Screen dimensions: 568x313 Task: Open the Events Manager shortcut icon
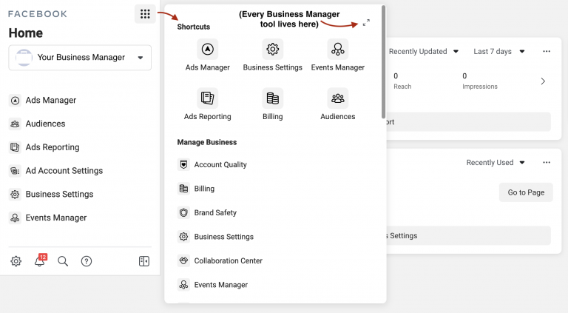[x=337, y=50]
